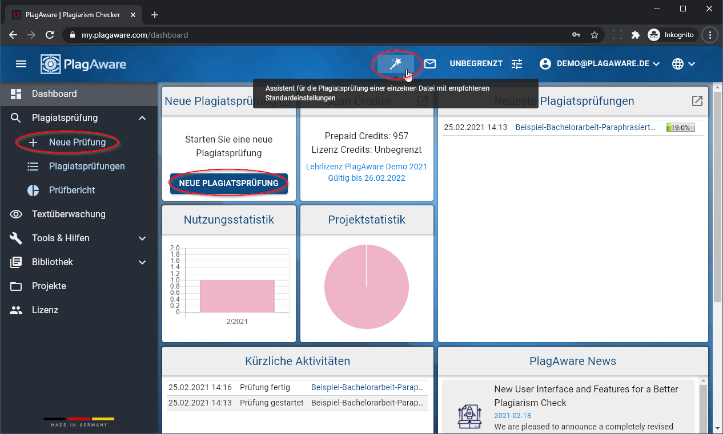Click the browser back arrow
The image size is (723, 434).
tap(13, 35)
